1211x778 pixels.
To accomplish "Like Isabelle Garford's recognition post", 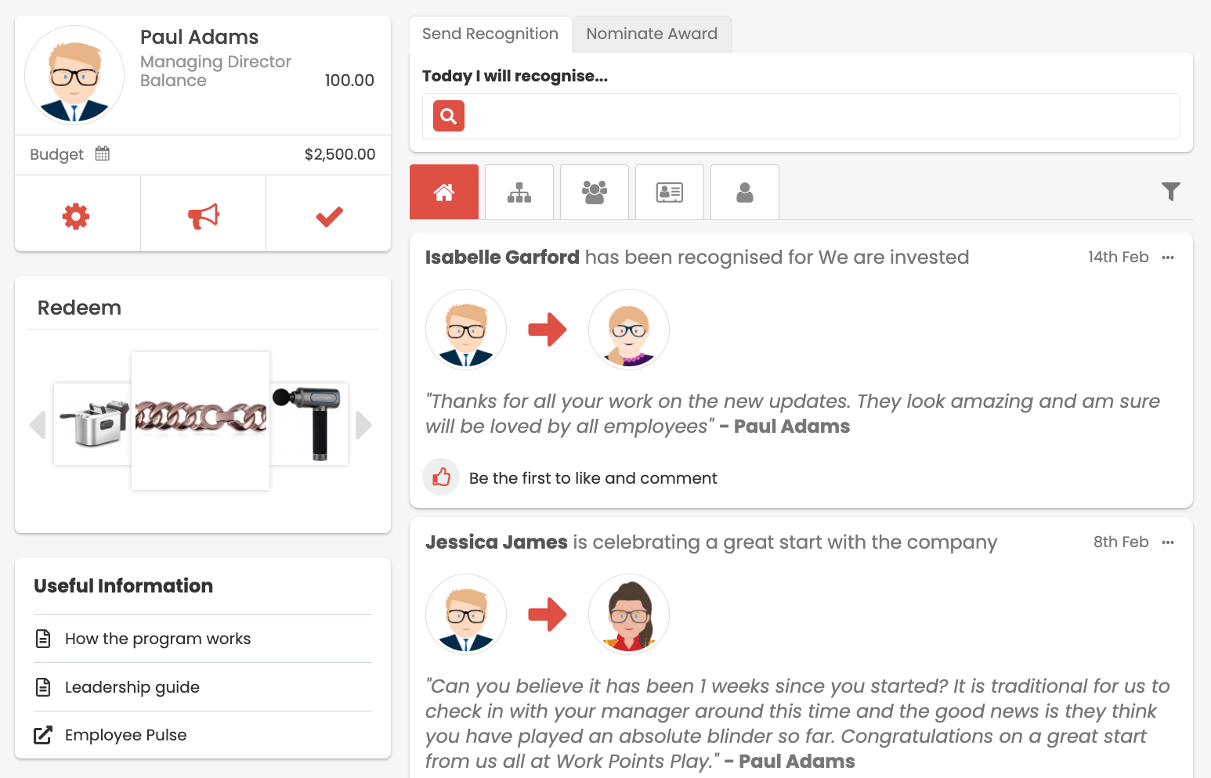I will click(442, 477).
